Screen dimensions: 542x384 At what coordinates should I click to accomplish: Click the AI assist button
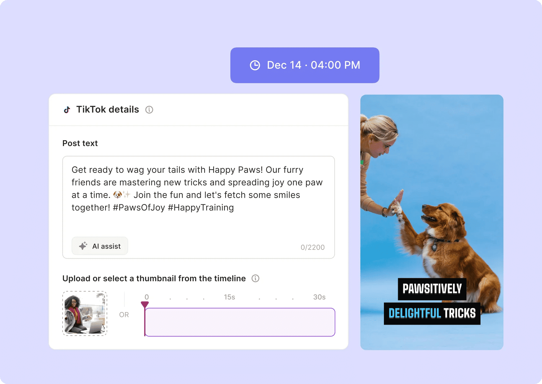coord(100,246)
